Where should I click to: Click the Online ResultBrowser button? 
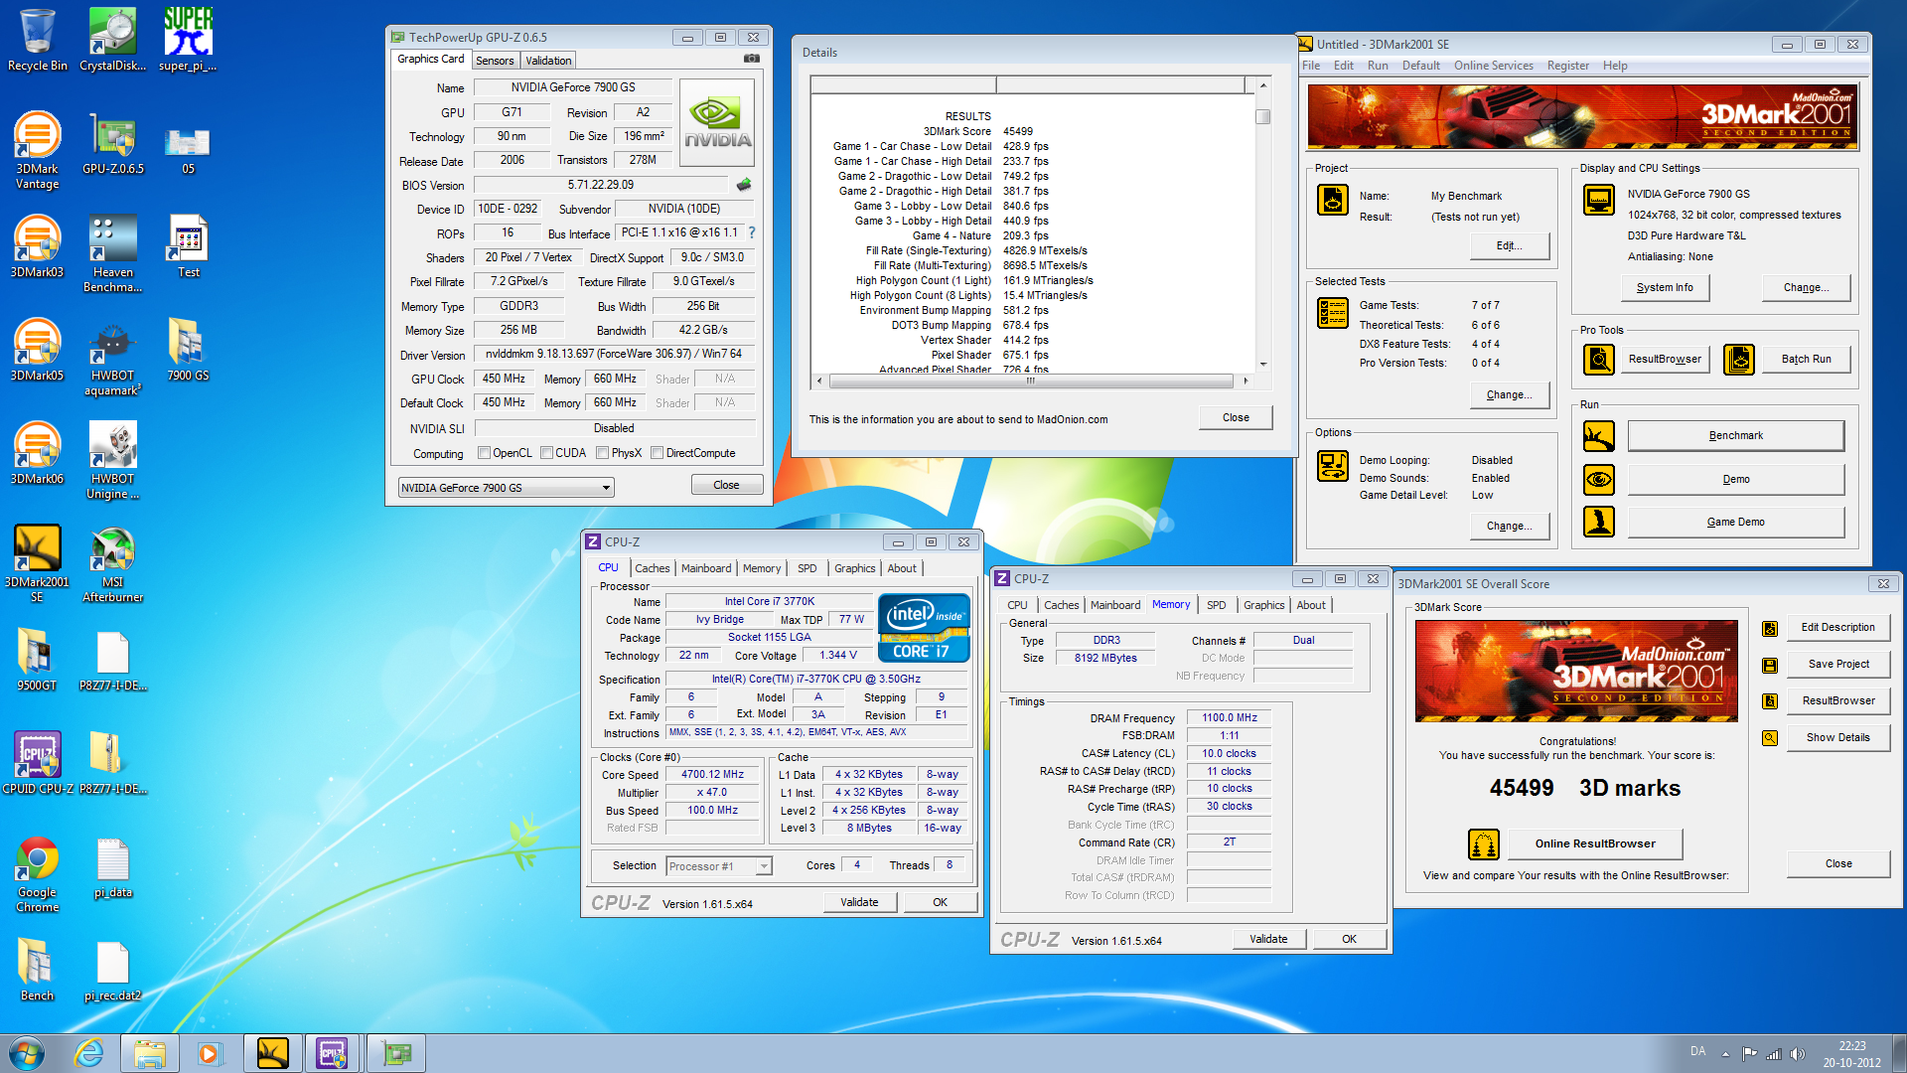pyautogui.click(x=1595, y=843)
